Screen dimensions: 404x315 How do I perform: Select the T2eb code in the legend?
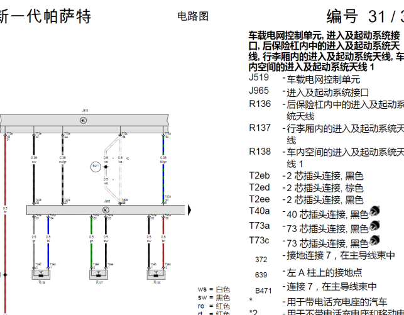(x=259, y=175)
